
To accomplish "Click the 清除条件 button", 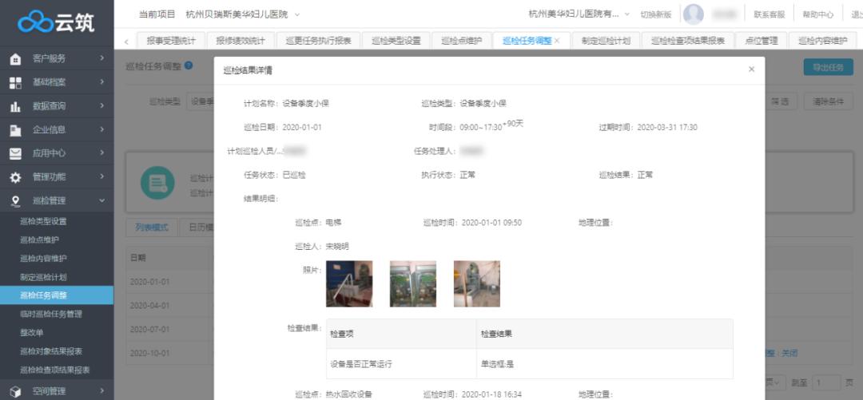I will pyautogui.click(x=829, y=101).
